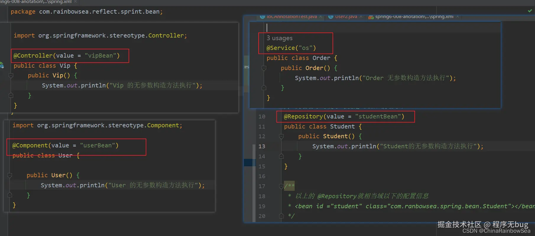Screen dimensions: 535x236
Task: Click class name Vip in its declaration
Action: pos(65,66)
